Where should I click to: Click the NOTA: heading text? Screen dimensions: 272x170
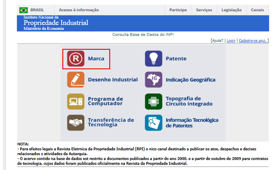(x=23, y=144)
